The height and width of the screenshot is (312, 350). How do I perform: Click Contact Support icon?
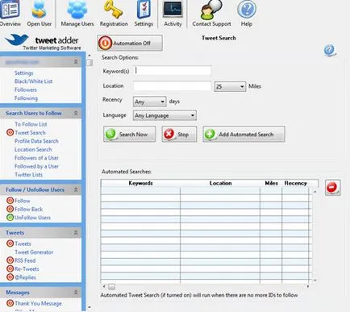pos(211,10)
